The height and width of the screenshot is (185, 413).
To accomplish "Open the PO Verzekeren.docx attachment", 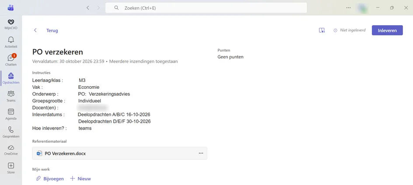I will [x=119, y=153].
